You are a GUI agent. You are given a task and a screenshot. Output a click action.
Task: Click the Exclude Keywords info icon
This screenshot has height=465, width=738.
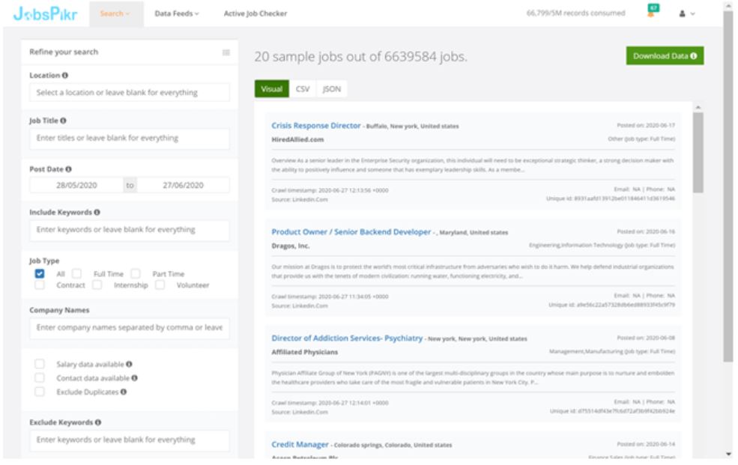(97, 423)
